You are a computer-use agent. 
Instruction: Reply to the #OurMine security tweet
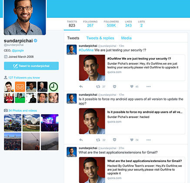pos(81,87)
